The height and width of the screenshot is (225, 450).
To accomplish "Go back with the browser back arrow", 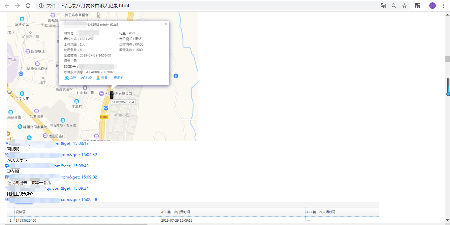I will (7, 6).
